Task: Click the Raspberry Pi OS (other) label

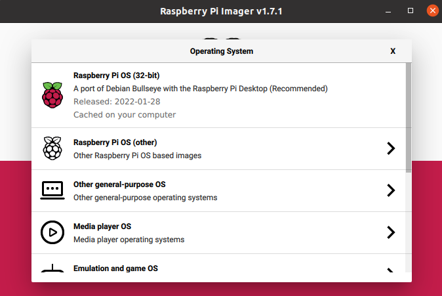Action: [x=115, y=142]
